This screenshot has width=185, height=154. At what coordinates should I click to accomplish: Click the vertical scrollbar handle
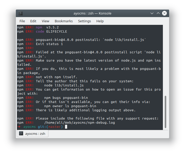165,112
